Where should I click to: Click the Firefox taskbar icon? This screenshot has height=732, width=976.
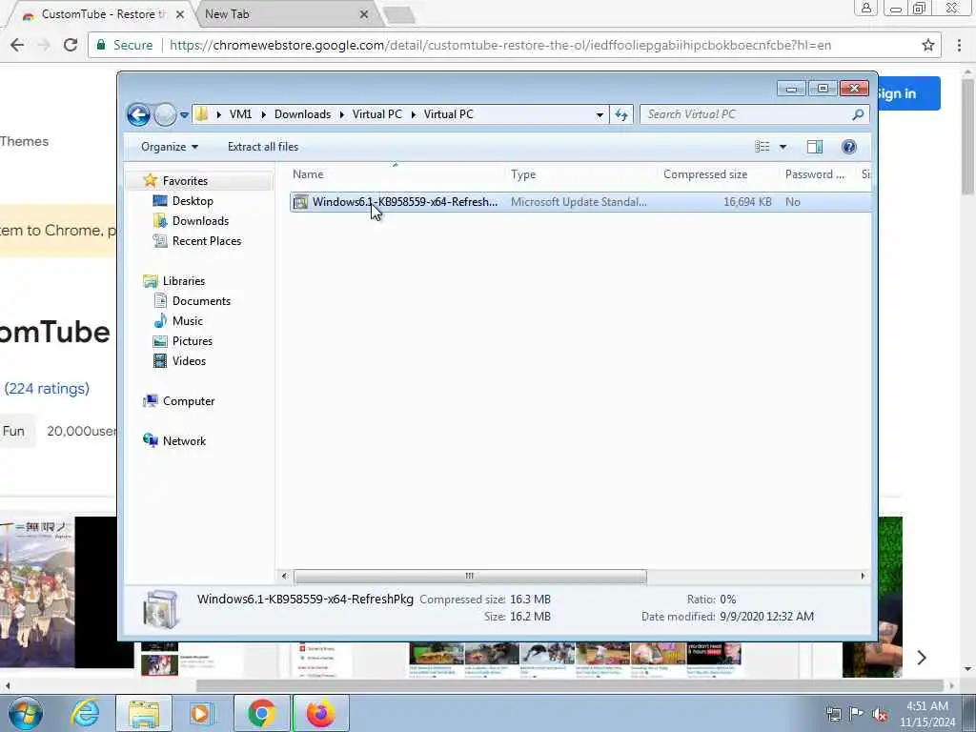click(x=321, y=713)
